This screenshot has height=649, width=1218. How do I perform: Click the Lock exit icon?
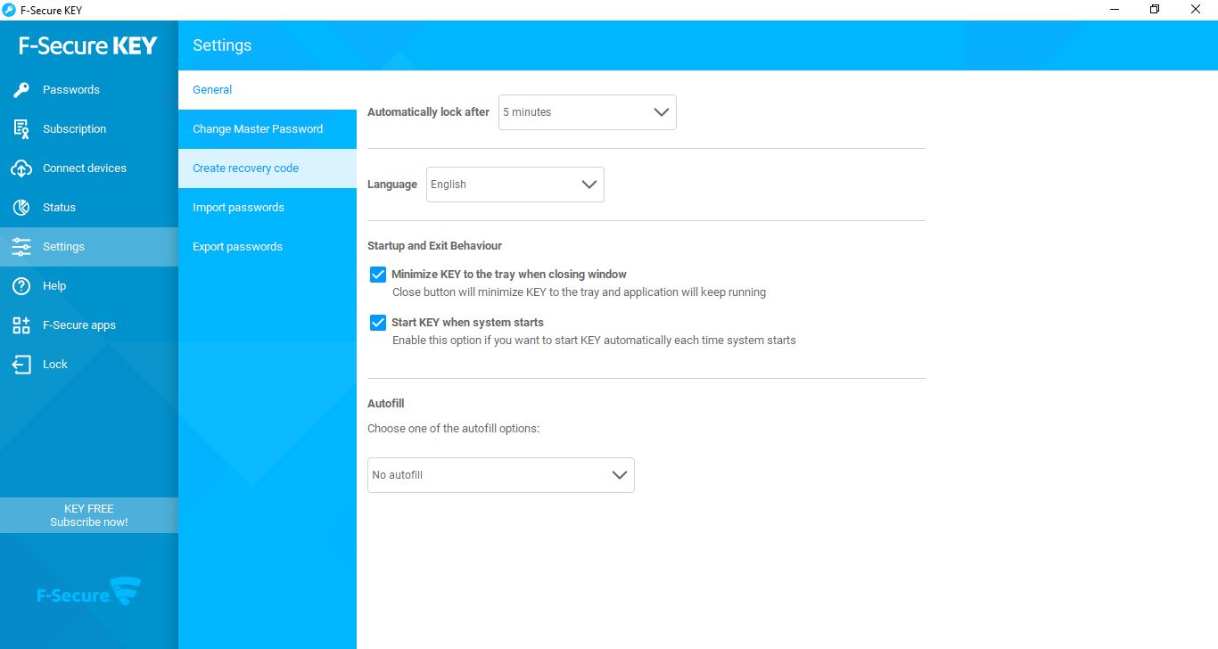(x=21, y=364)
